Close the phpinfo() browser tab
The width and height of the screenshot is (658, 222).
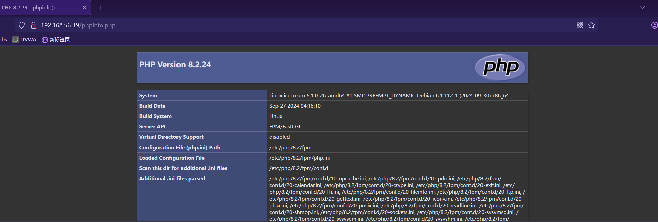pyautogui.click(x=84, y=8)
